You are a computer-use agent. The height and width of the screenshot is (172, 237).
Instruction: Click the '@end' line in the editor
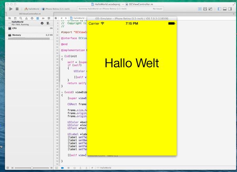pos(64,44)
